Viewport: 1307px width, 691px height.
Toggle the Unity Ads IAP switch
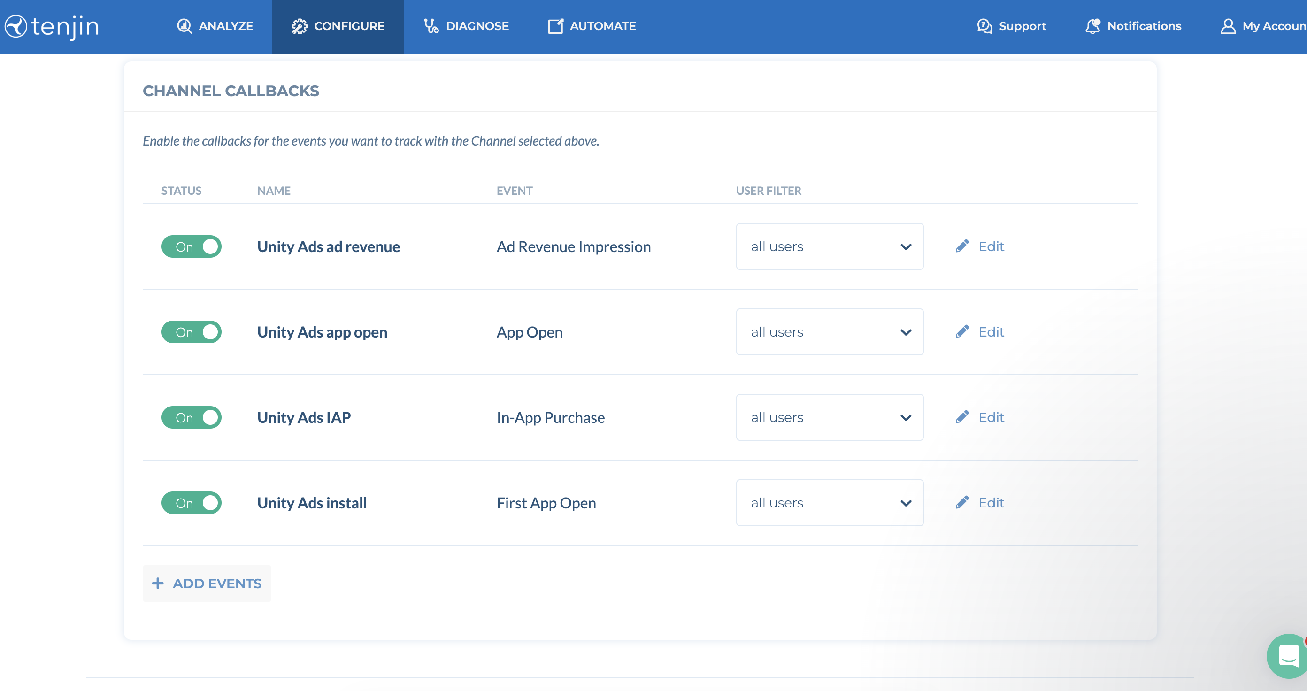click(191, 417)
